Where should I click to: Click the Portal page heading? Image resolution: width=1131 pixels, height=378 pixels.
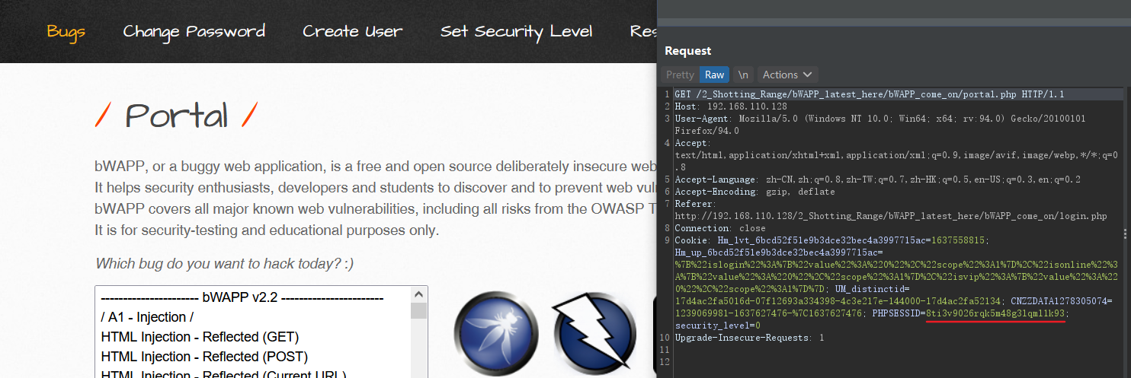pyautogui.click(x=176, y=116)
